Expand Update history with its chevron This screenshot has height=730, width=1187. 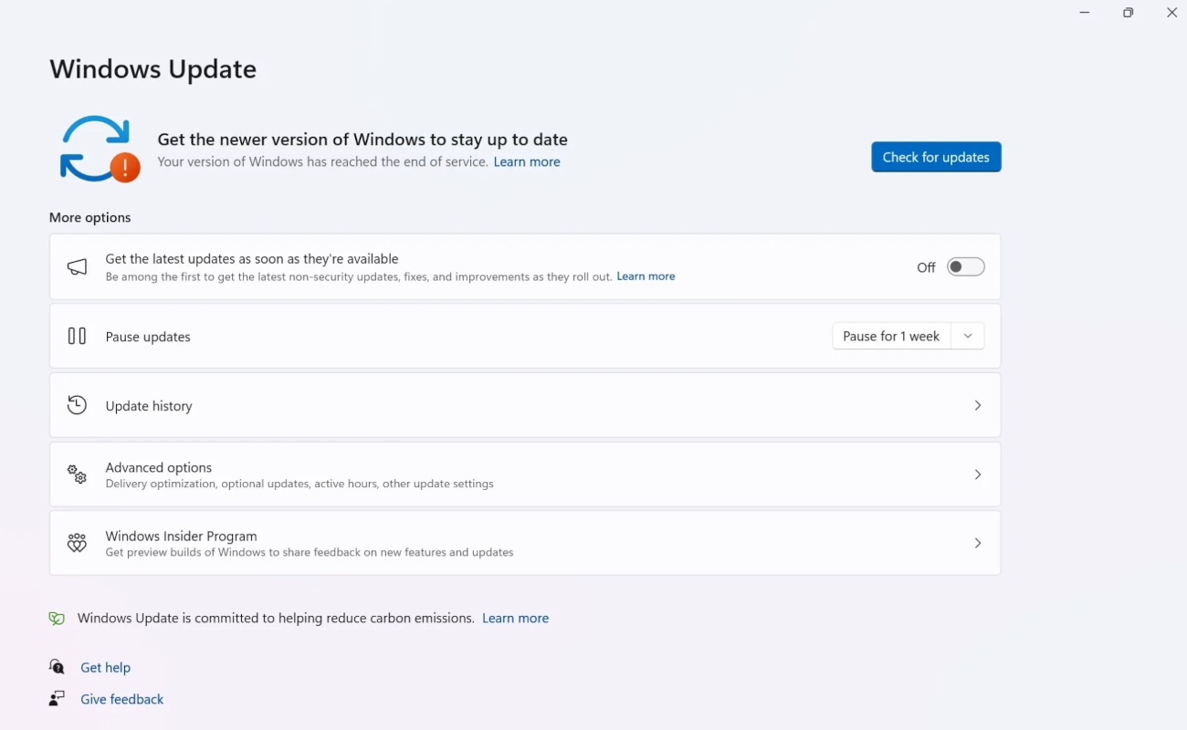pyautogui.click(x=977, y=405)
